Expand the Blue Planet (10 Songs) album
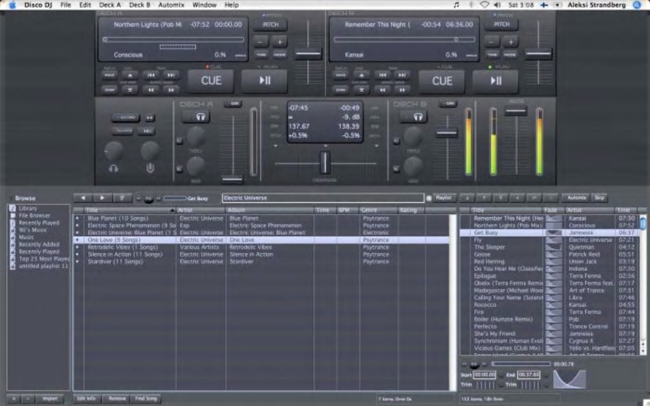The width and height of the screenshot is (650, 406). pos(78,218)
